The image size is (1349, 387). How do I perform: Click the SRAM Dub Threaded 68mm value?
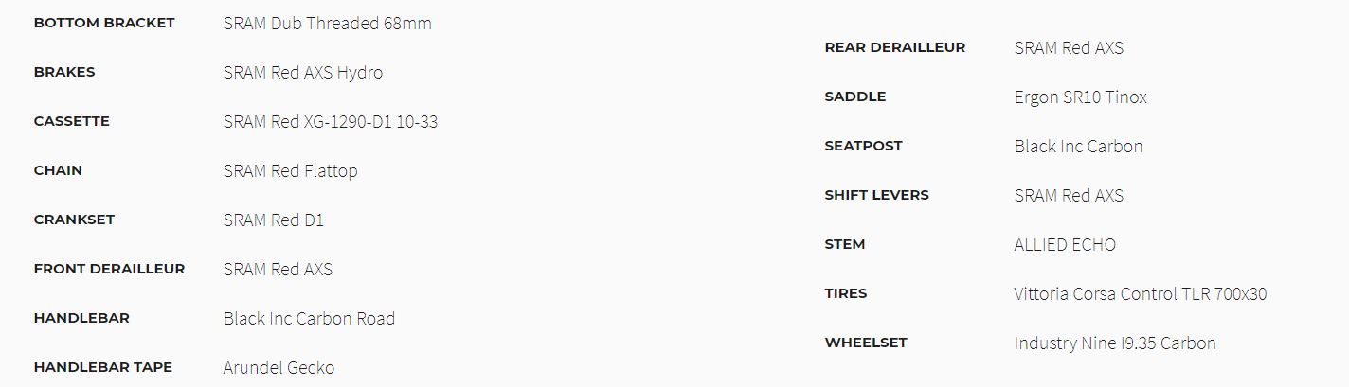327,24
